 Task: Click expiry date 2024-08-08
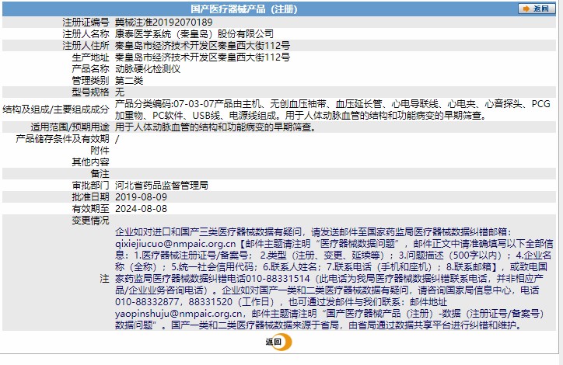tap(141, 209)
